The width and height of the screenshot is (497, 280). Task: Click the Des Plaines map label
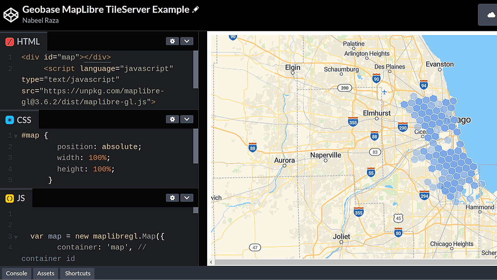tap(390, 67)
